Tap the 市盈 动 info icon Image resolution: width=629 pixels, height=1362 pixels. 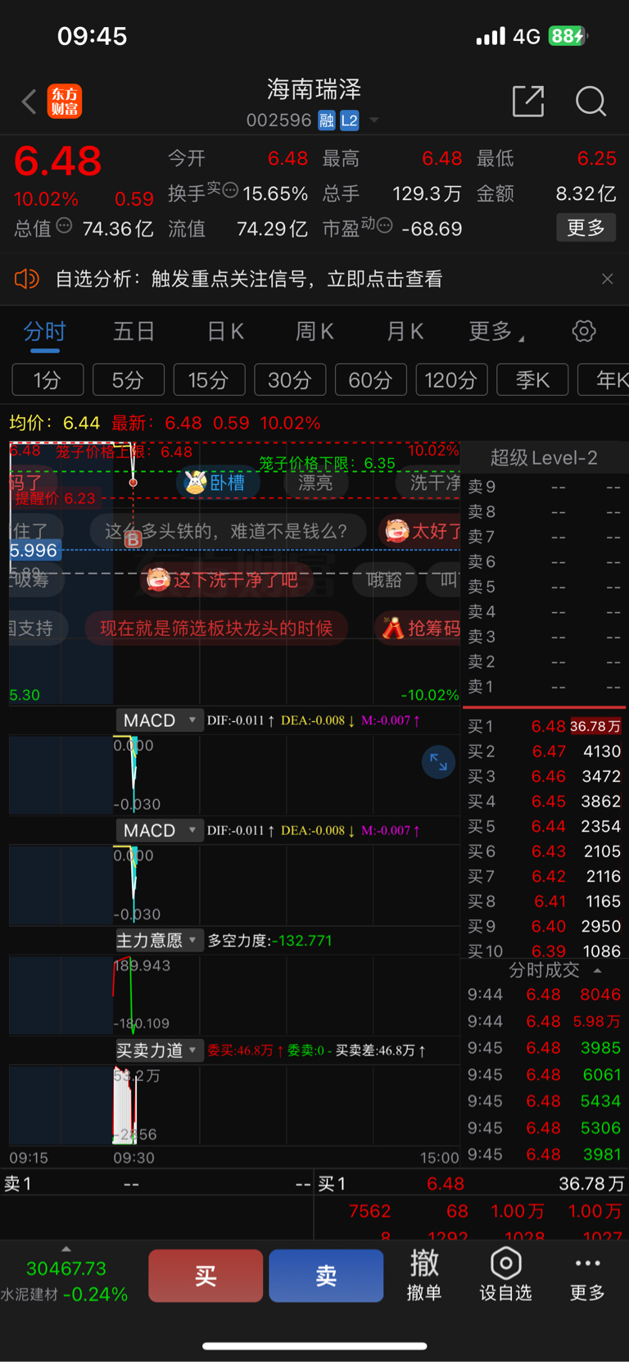point(384,225)
